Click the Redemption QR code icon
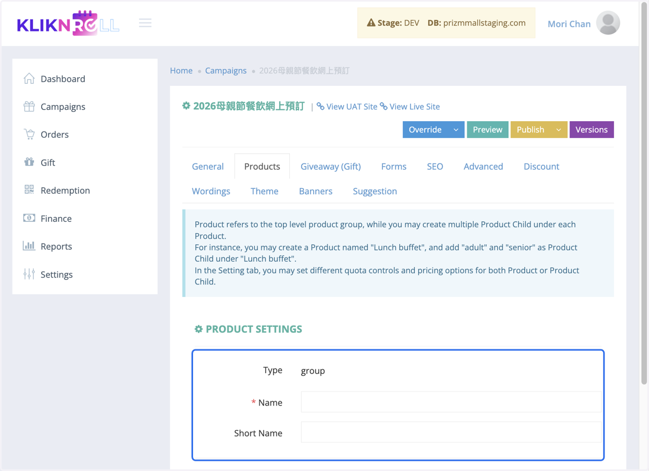This screenshot has height=471, width=649. coord(29,190)
